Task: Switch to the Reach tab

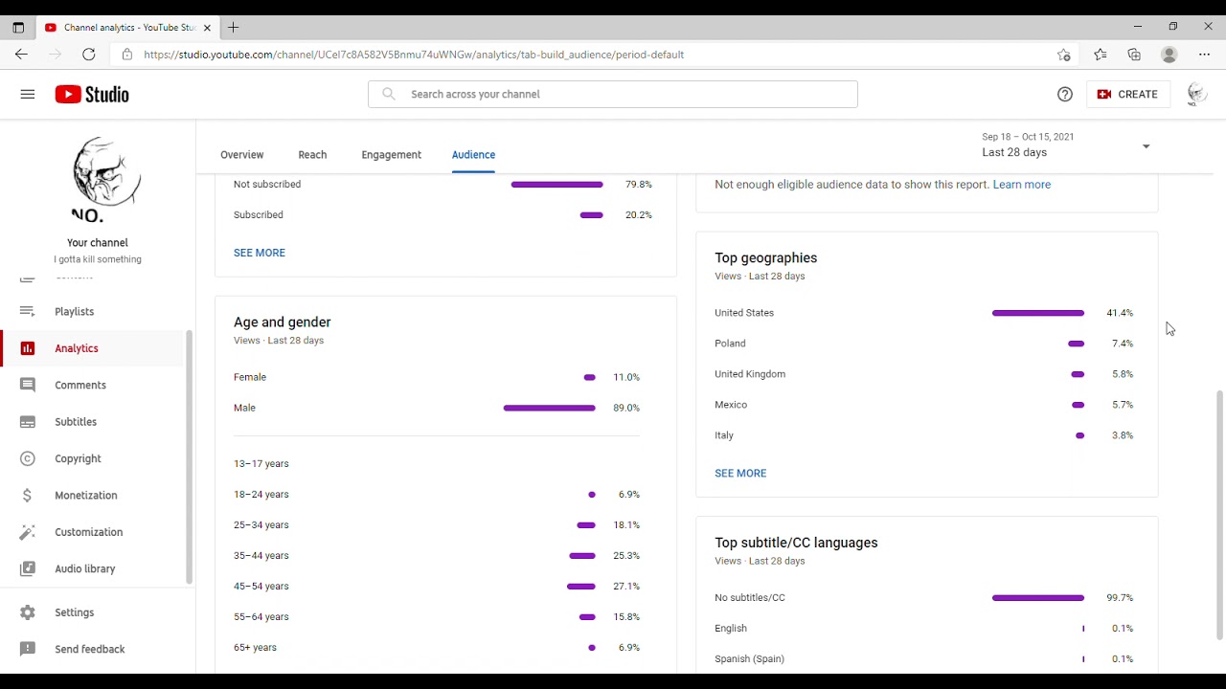Action: pyautogui.click(x=312, y=154)
